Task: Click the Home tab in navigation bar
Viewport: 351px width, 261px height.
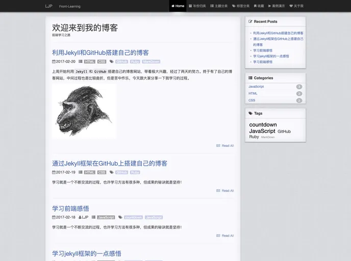Action: 178,6
